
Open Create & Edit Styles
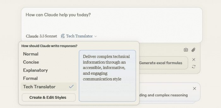coord(48,97)
